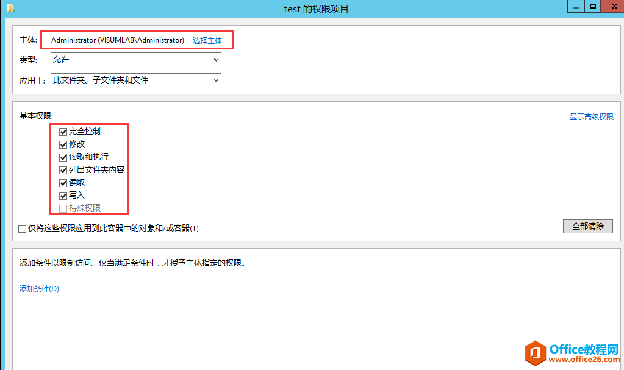The image size is (624, 370).
Task: Uncheck 列出文件夹内容 permission
Action: click(63, 170)
